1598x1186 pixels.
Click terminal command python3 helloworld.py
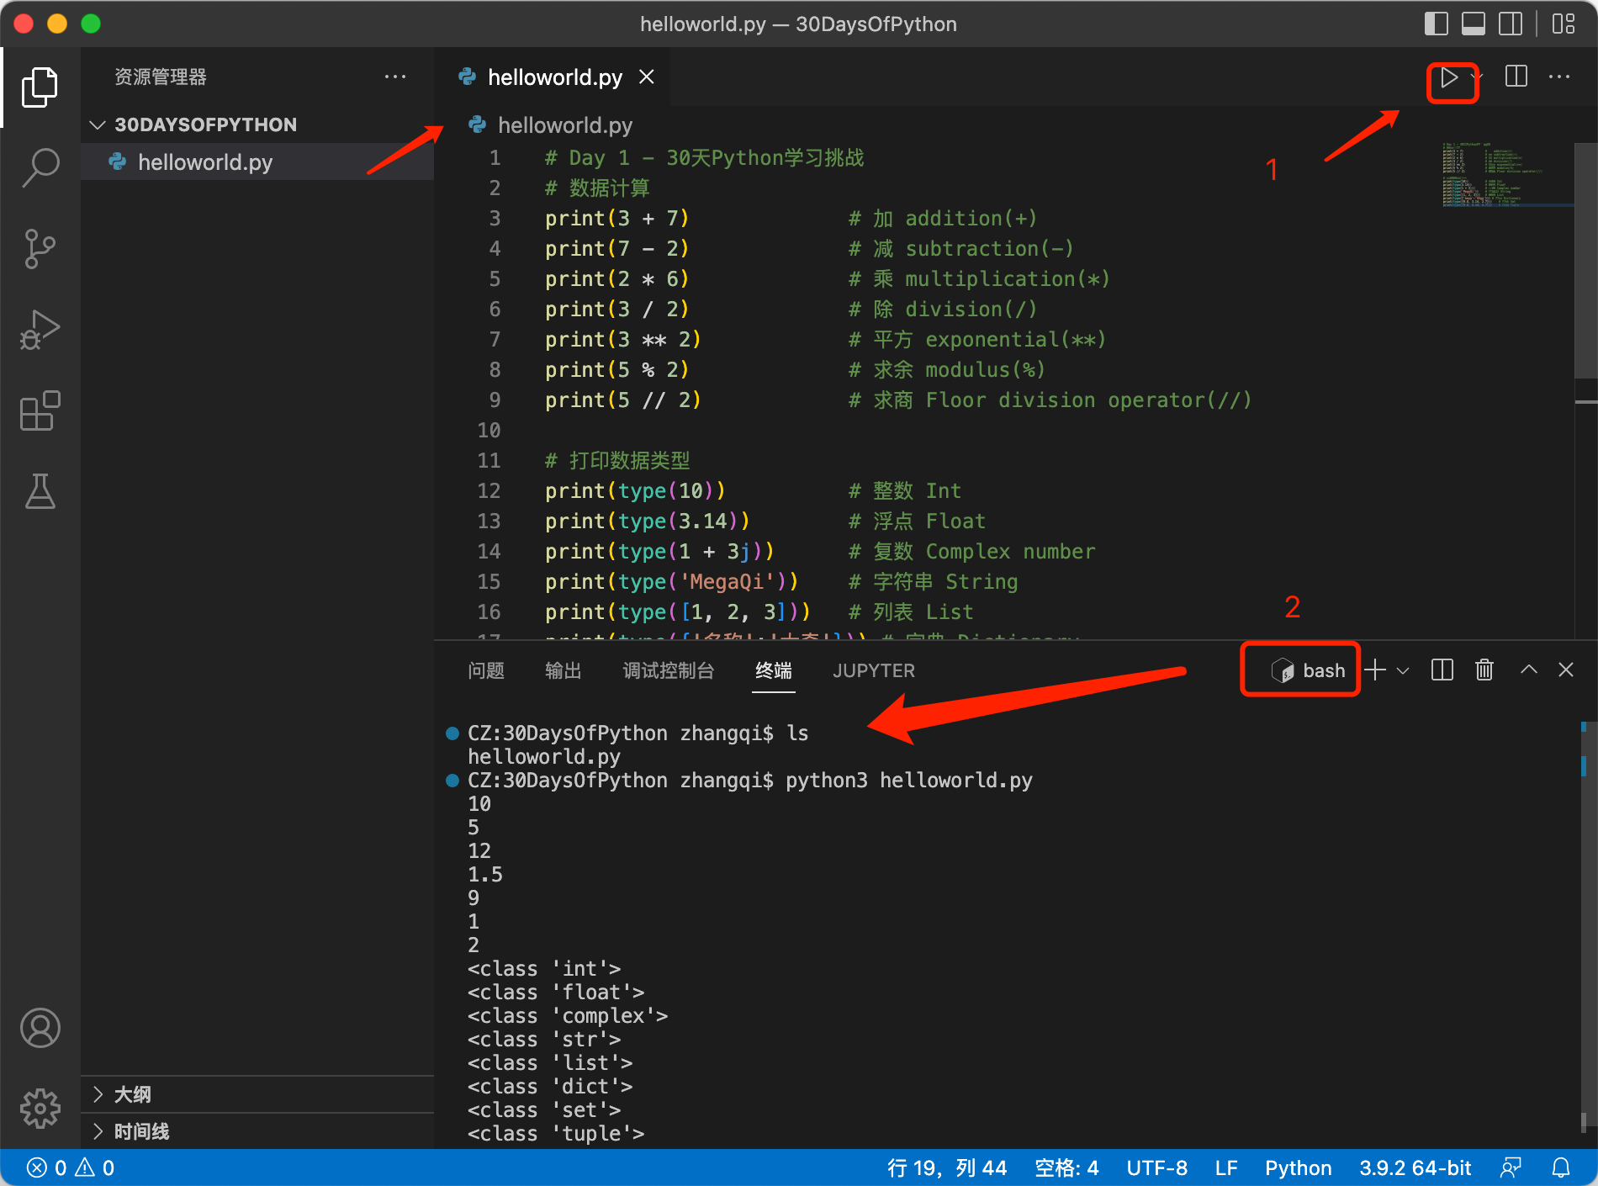point(909,781)
